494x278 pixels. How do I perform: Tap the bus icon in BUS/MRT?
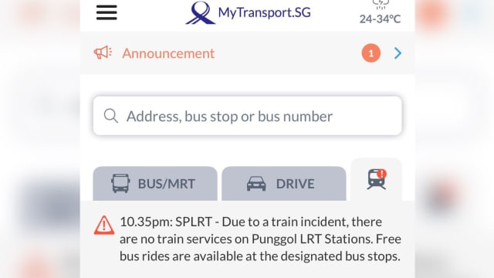(x=120, y=184)
